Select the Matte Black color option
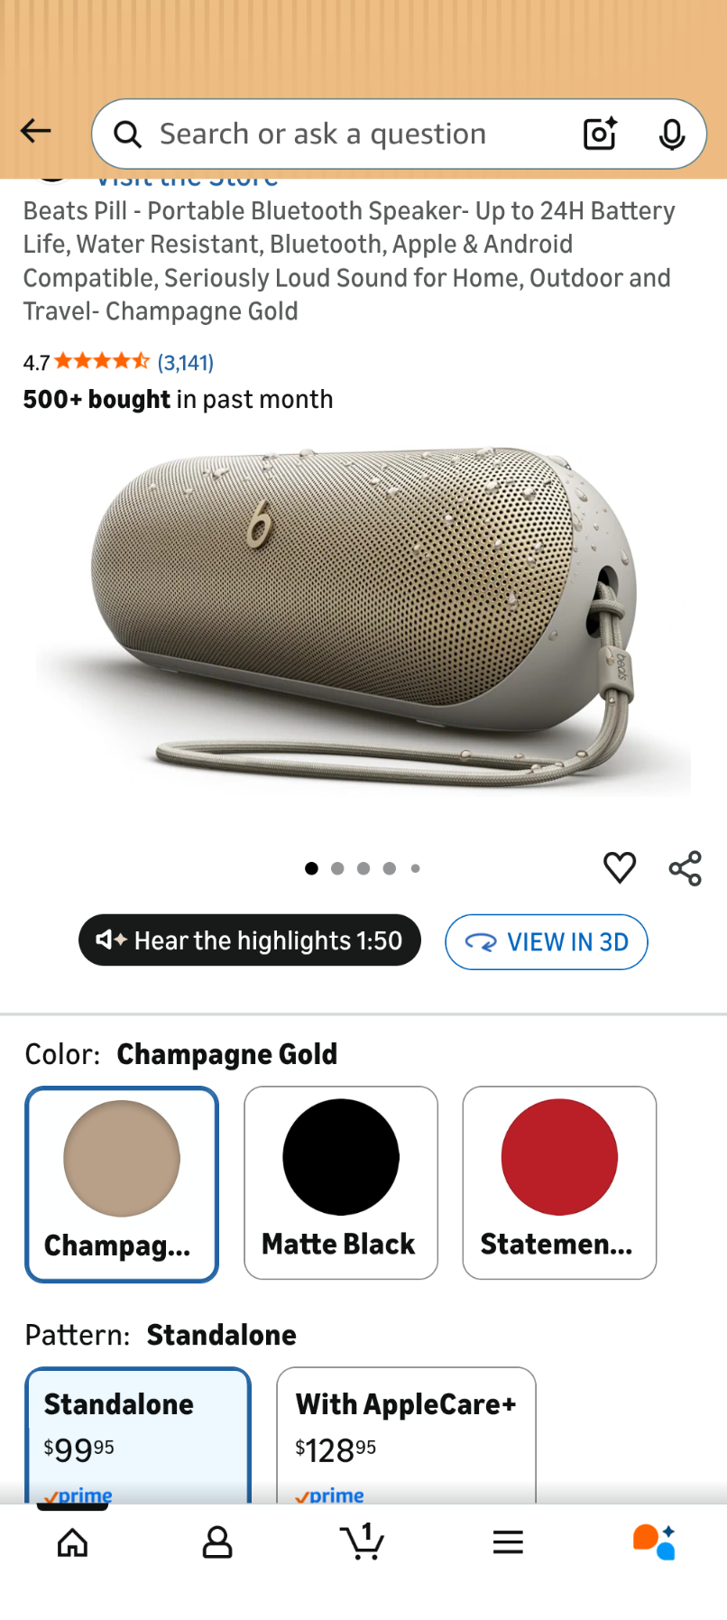The height and width of the screenshot is (1620, 727). (341, 1183)
